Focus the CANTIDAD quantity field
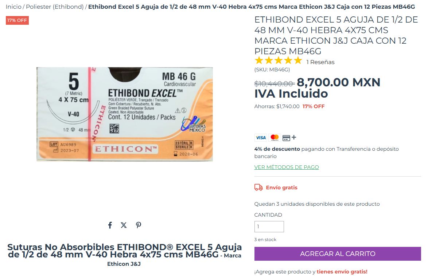Image resolution: width=428 pixels, height=276 pixels. pos(269,226)
